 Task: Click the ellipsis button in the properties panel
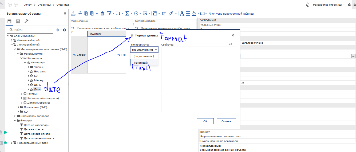(x=353, y=56)
